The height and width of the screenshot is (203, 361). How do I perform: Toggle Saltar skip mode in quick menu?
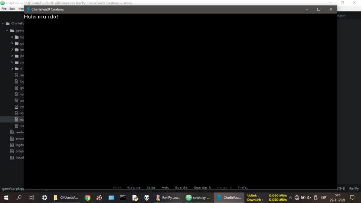pyautogui.click(x=151, y=187)
